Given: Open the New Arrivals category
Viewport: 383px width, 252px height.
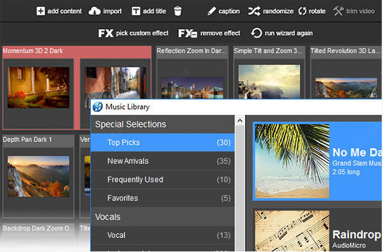Looking at the screenshot, I should coord(163,161).
